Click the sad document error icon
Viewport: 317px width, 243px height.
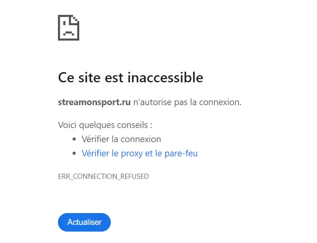tap(69, 28)
